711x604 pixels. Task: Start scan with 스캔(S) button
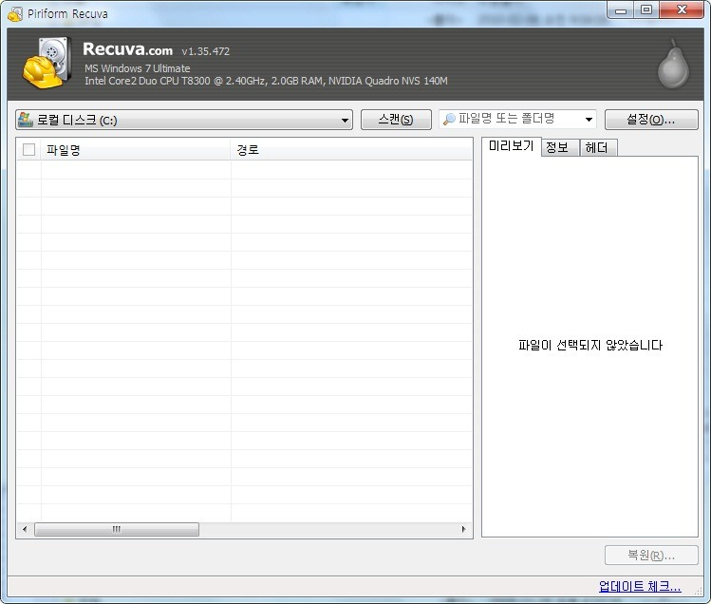coord(396,120)
